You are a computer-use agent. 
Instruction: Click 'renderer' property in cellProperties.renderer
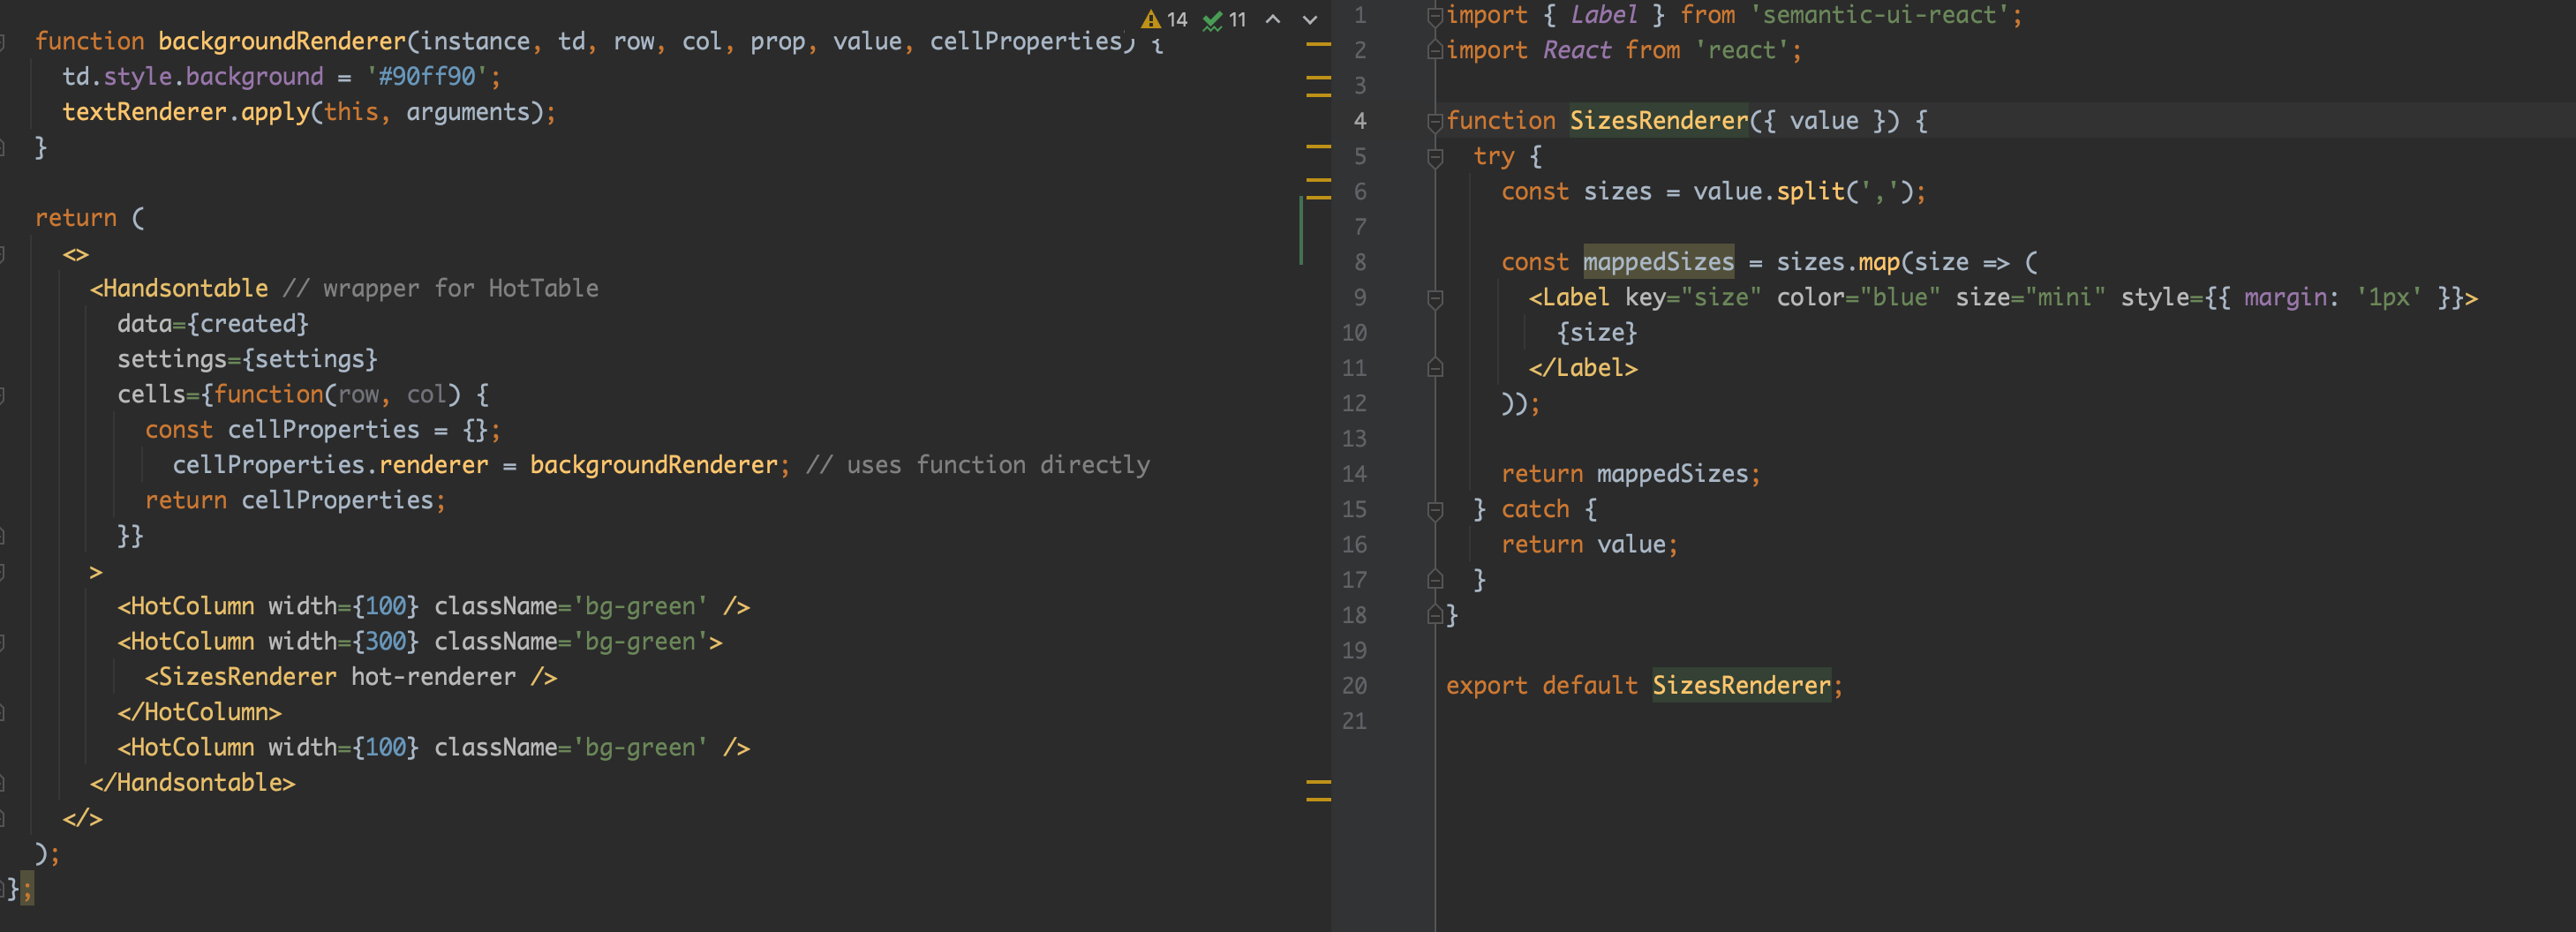433,465
